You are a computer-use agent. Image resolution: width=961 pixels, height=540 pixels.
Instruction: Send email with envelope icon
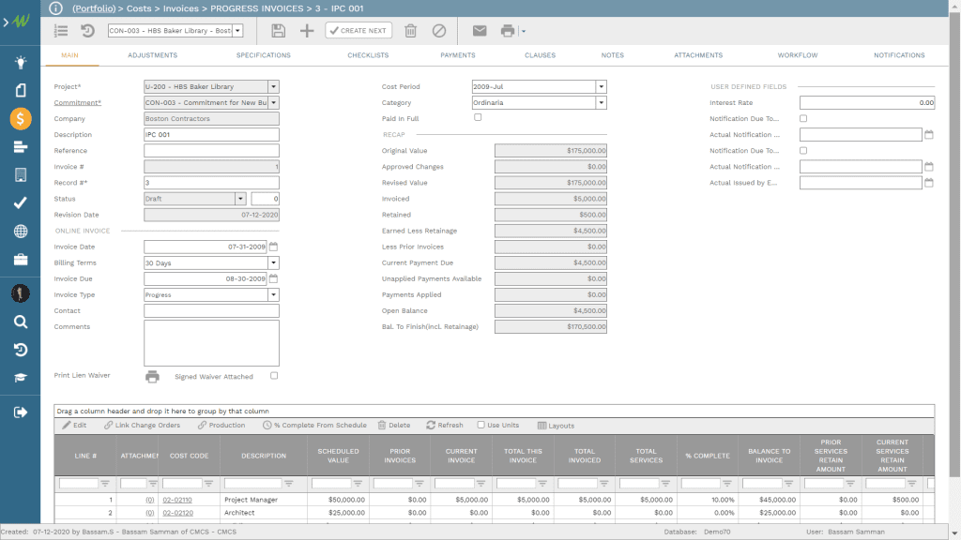(x=480, y=31)
